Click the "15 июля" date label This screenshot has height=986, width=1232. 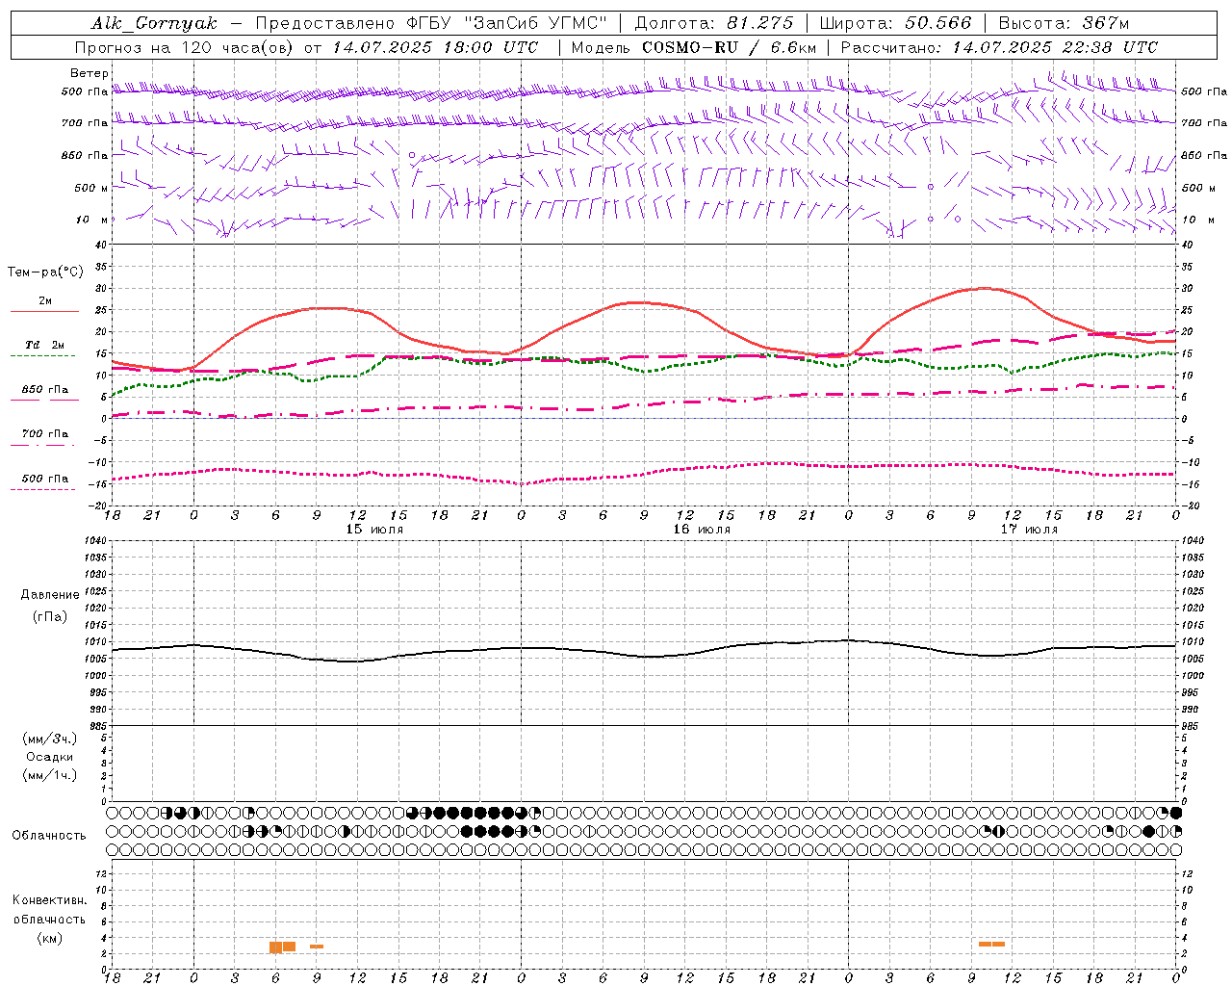coord(374,530)
